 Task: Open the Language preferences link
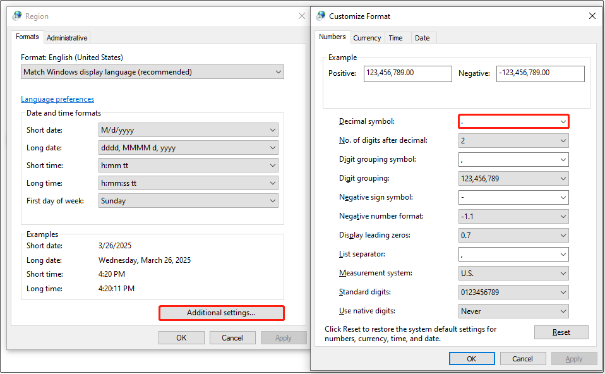tap(57, 99)
